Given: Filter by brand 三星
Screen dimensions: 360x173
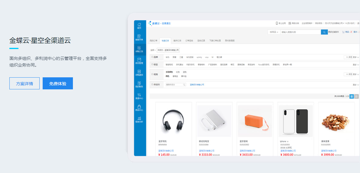Looking at the screenshot, I should 181,57.
